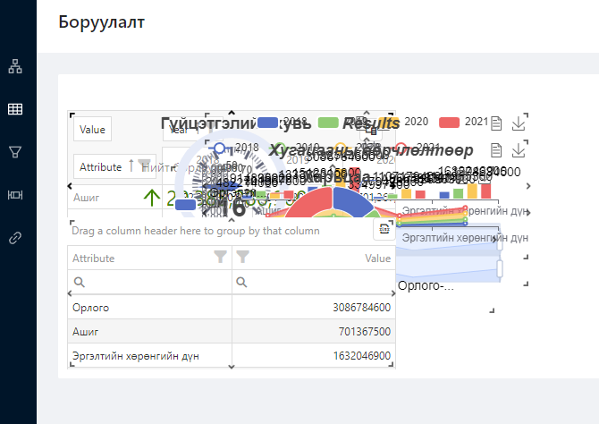Click the document export icon on the Хугацааны chart row
Image resolution: width=599 pixels, height=424 pixels.
[x=496, y=150]
